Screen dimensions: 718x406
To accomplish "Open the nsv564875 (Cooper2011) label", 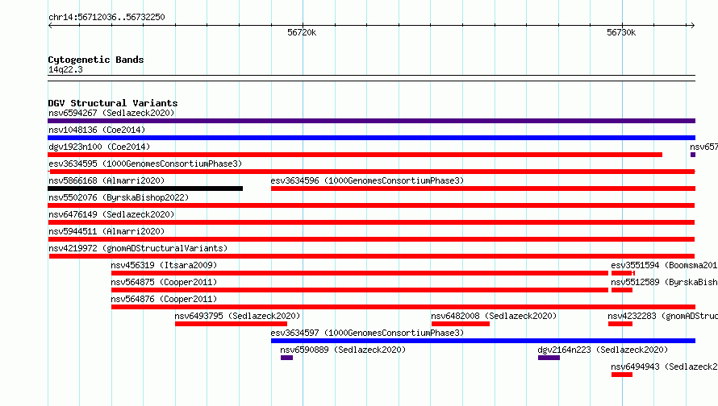I will click(x=164, y=282).
